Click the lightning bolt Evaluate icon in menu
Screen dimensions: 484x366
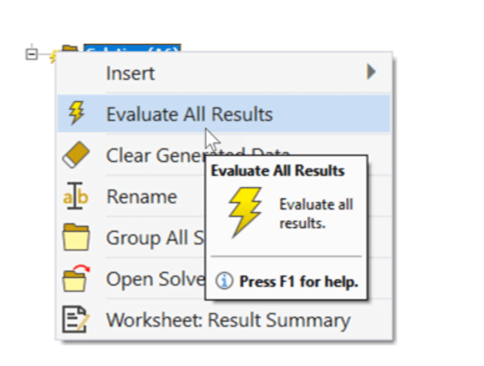[x=76, y=113]
